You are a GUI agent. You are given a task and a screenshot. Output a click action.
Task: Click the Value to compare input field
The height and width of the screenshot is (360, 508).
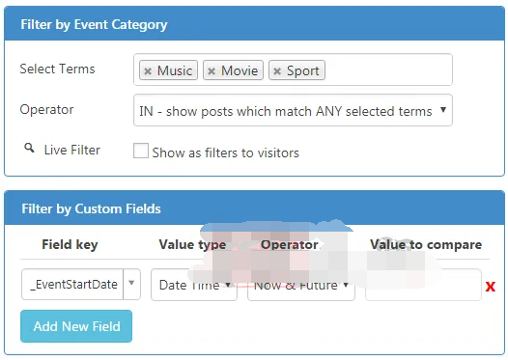[423, 285]
